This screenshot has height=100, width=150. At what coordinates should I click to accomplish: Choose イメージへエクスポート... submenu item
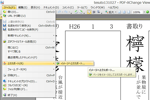[x=74, y=63]
